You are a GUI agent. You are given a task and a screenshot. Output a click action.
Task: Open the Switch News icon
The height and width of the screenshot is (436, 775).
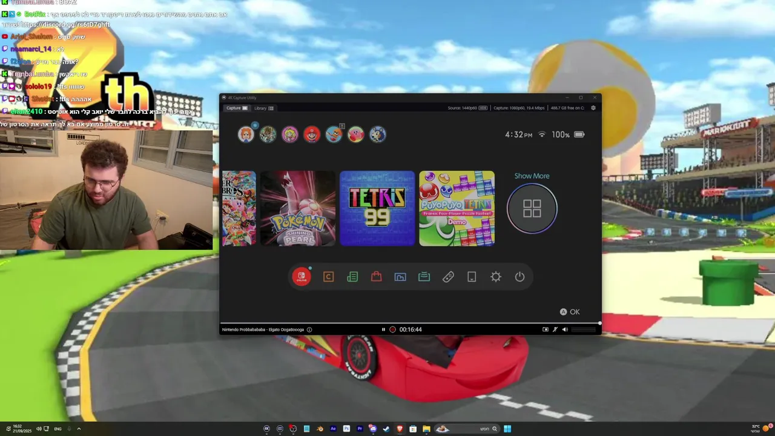[352, 277]
